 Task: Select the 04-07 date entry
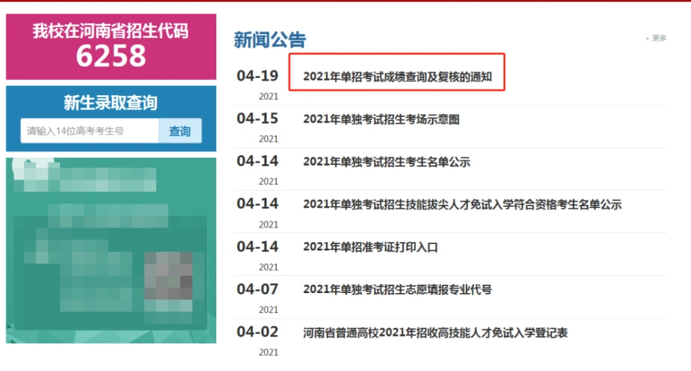(257, 289)
